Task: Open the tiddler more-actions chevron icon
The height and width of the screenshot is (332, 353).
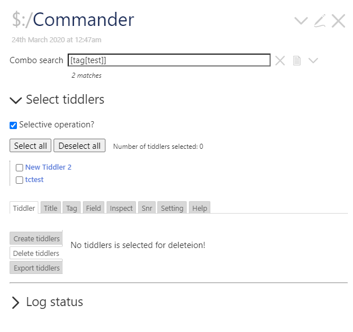Action: (x=301, y=21)
